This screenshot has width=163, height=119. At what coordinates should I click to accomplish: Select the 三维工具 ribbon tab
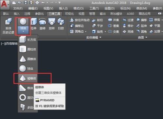pos(54,14)
